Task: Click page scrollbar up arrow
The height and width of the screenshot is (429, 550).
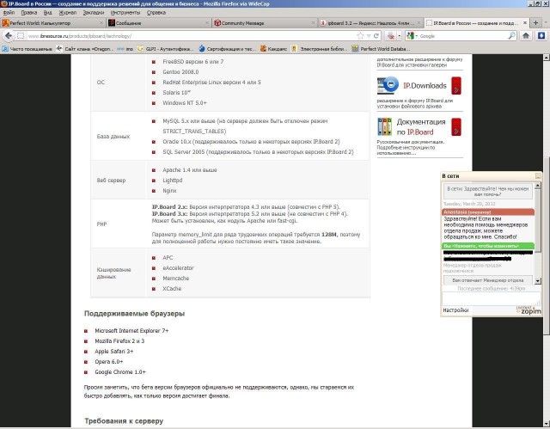Action: (547, 58)
